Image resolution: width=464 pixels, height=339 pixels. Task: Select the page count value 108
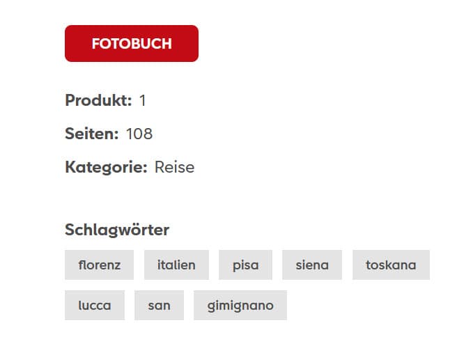(139, 134)
